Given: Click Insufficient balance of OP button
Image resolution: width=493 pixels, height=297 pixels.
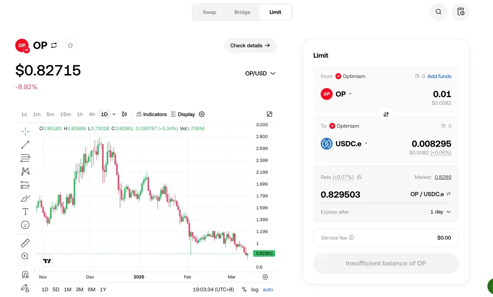Looking at the screenshot, I should pos(386,264).
